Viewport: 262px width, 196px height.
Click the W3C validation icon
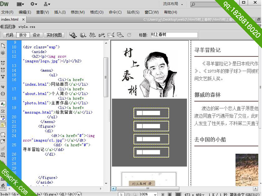point(102,35)
